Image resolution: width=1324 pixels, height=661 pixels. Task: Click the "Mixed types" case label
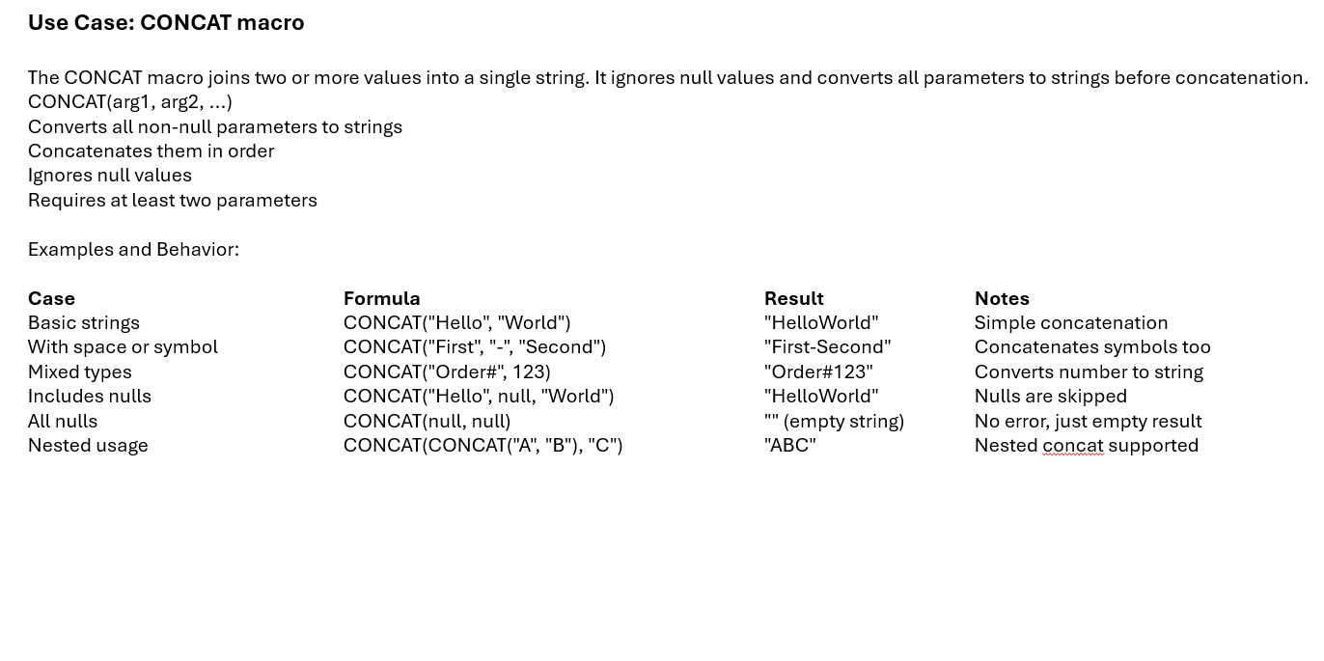[x=80, y=372]
